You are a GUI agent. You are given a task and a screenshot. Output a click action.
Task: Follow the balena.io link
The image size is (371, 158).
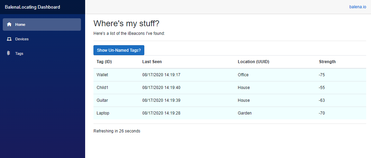[x=358, y=7]
